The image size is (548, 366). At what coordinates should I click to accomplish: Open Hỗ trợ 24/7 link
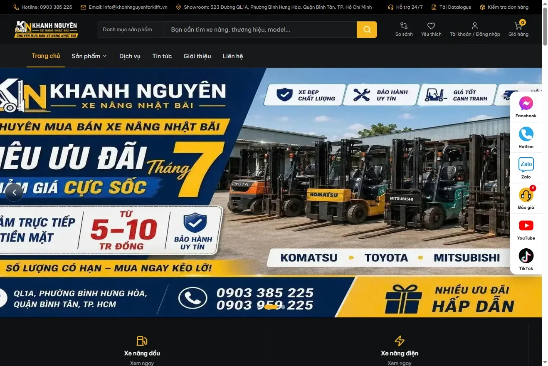pyautogui.click(x=405, y=7)
